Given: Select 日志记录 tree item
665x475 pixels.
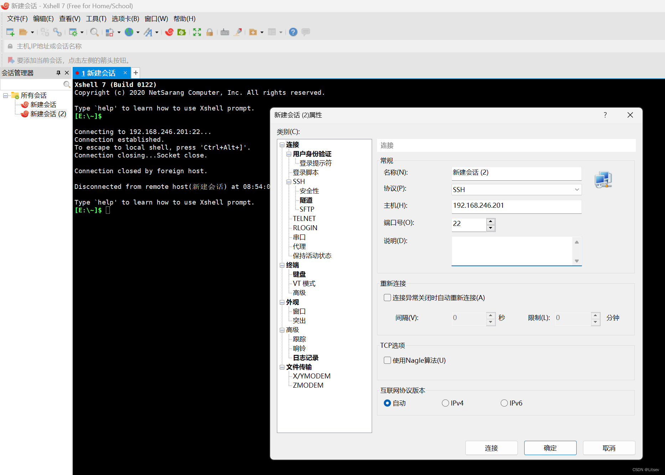Looking at the screenshot, I should (306, 358).
